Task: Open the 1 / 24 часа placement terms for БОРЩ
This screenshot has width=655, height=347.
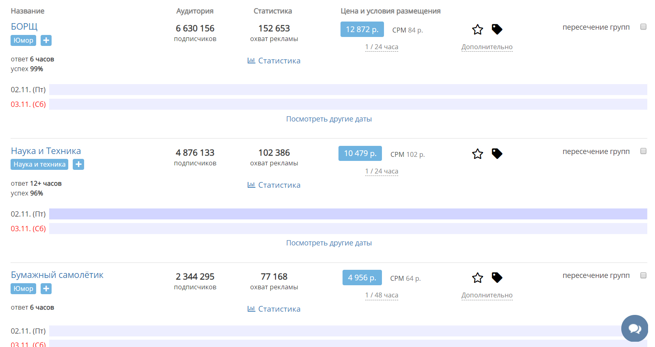Action: (382, 47)
